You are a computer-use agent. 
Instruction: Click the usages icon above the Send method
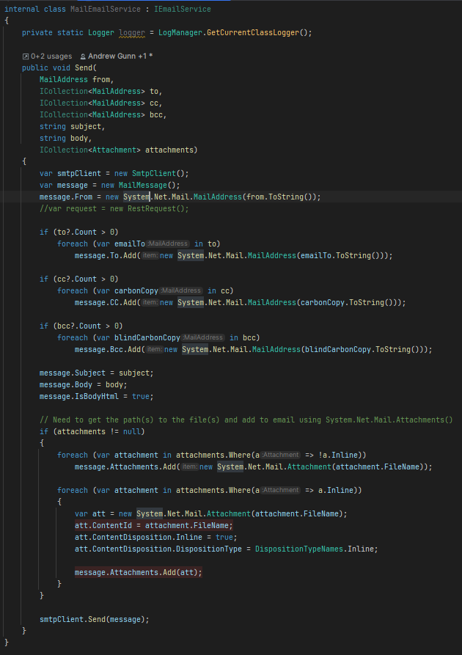(26, 56)
